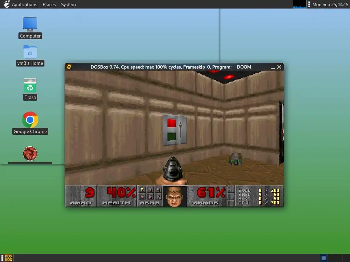Image resolution: width=350 pixels, height=262 pixels.
Task: Click the ARMS weapon slots panel
Action: (x=150, y=196)
